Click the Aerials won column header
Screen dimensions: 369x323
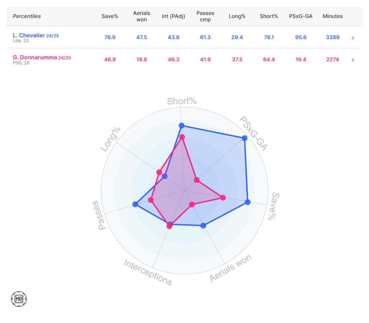point(142,16)
